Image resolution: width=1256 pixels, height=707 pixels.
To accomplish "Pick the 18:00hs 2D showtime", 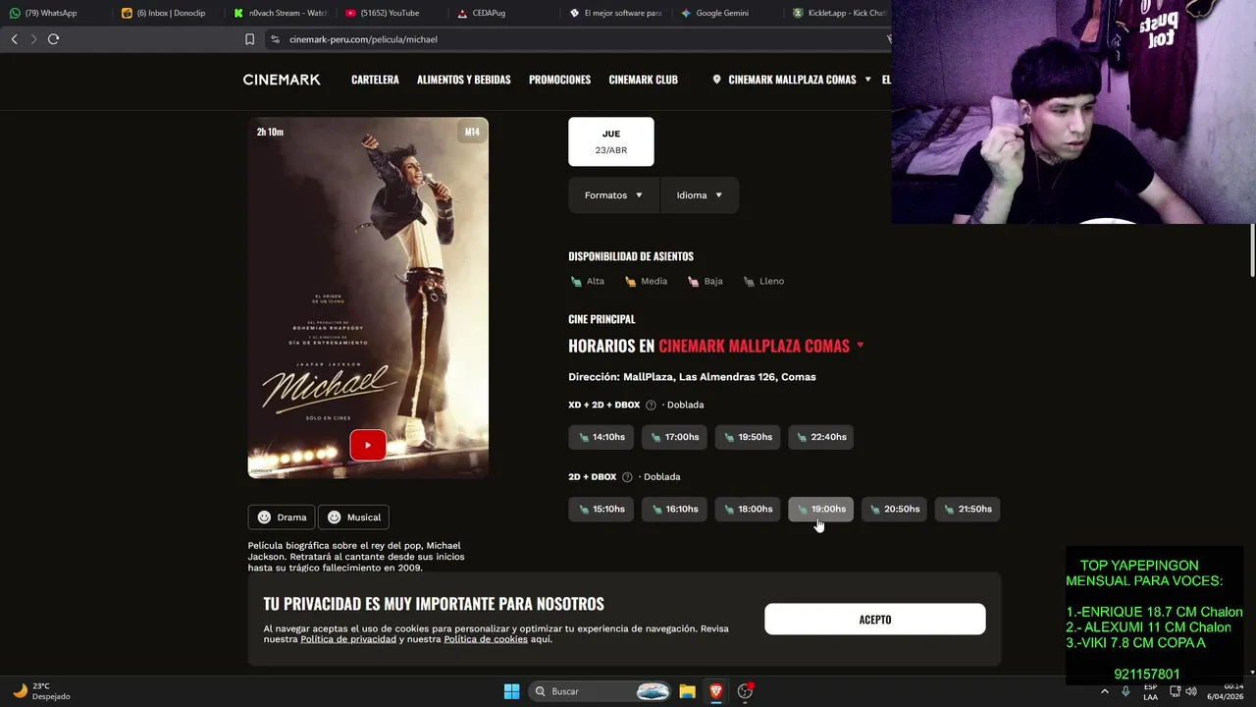I will point(748,509).
